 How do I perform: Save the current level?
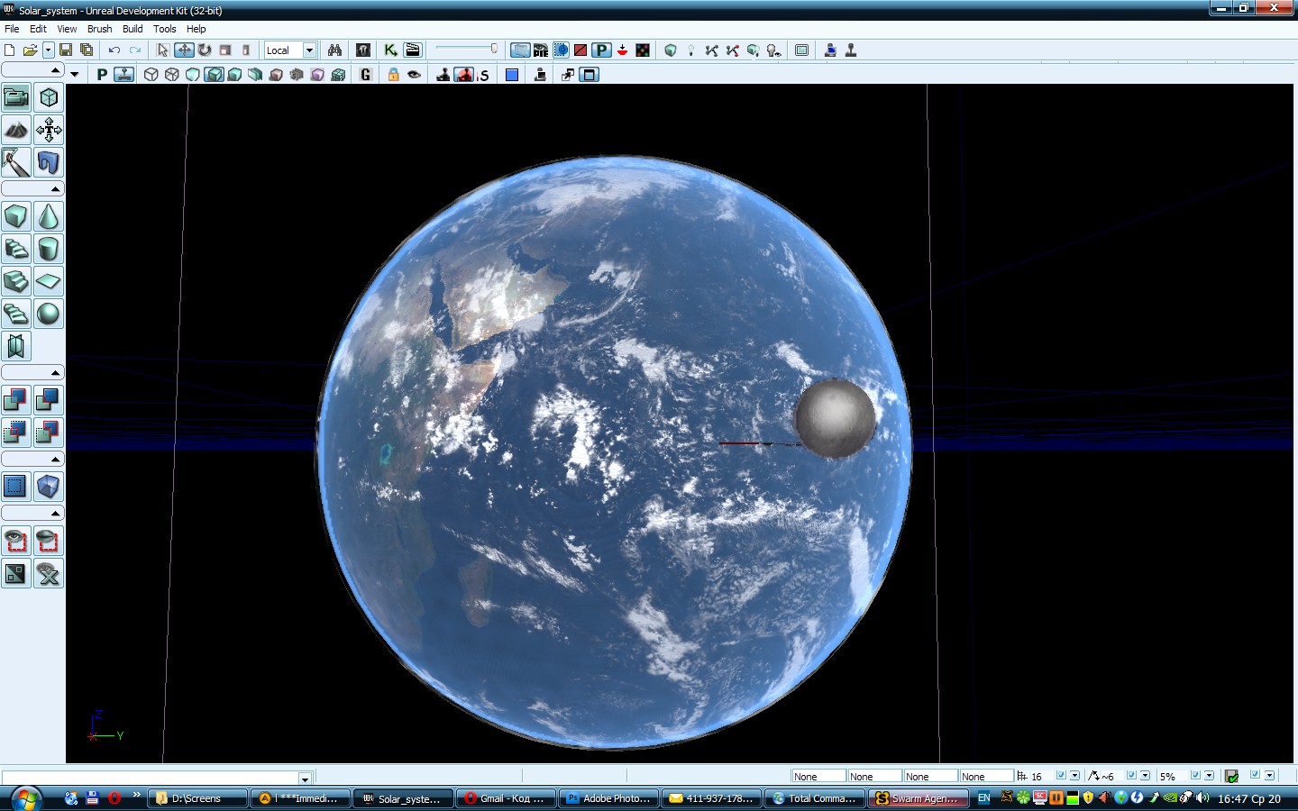(66, 50)
